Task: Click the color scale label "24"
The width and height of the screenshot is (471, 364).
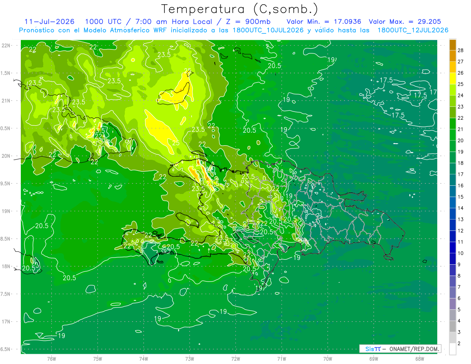Action: click(460, 95)
